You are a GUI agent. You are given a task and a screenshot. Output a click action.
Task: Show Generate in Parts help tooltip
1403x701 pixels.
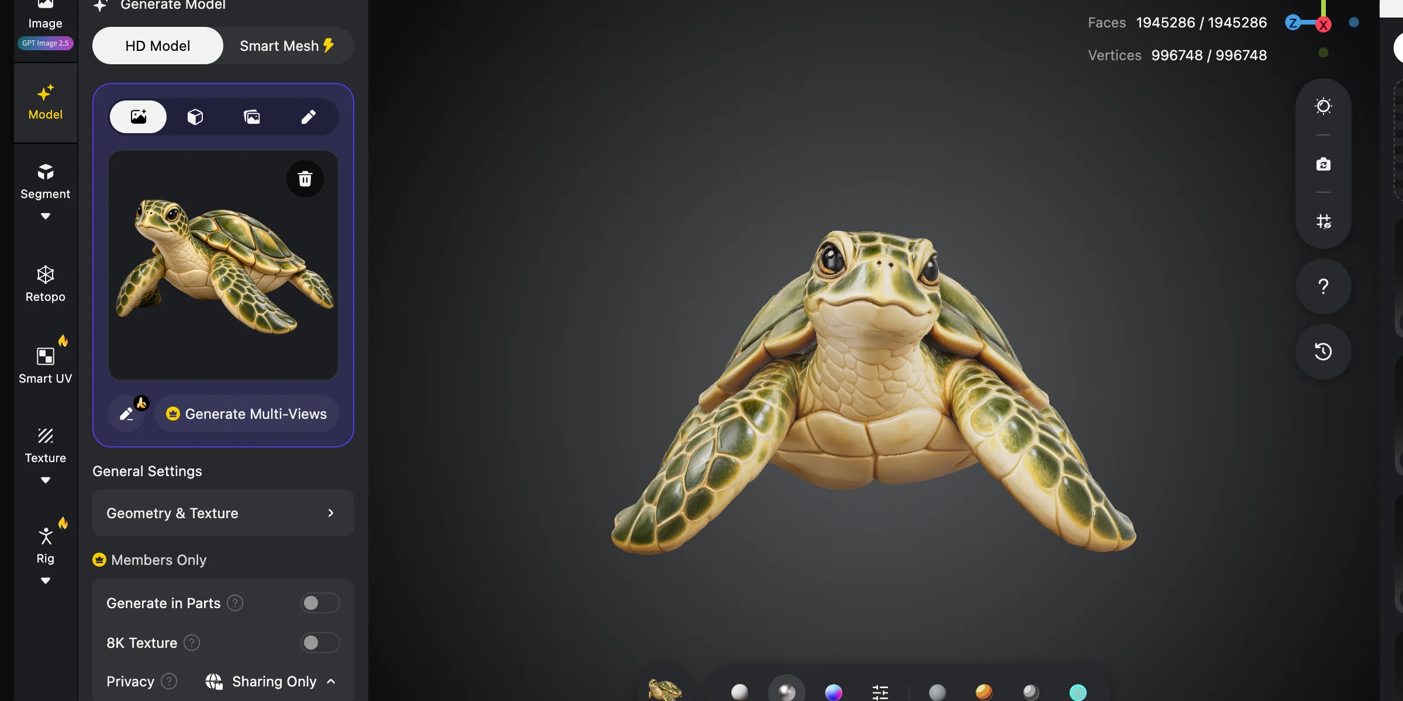[x=235, y=603]
